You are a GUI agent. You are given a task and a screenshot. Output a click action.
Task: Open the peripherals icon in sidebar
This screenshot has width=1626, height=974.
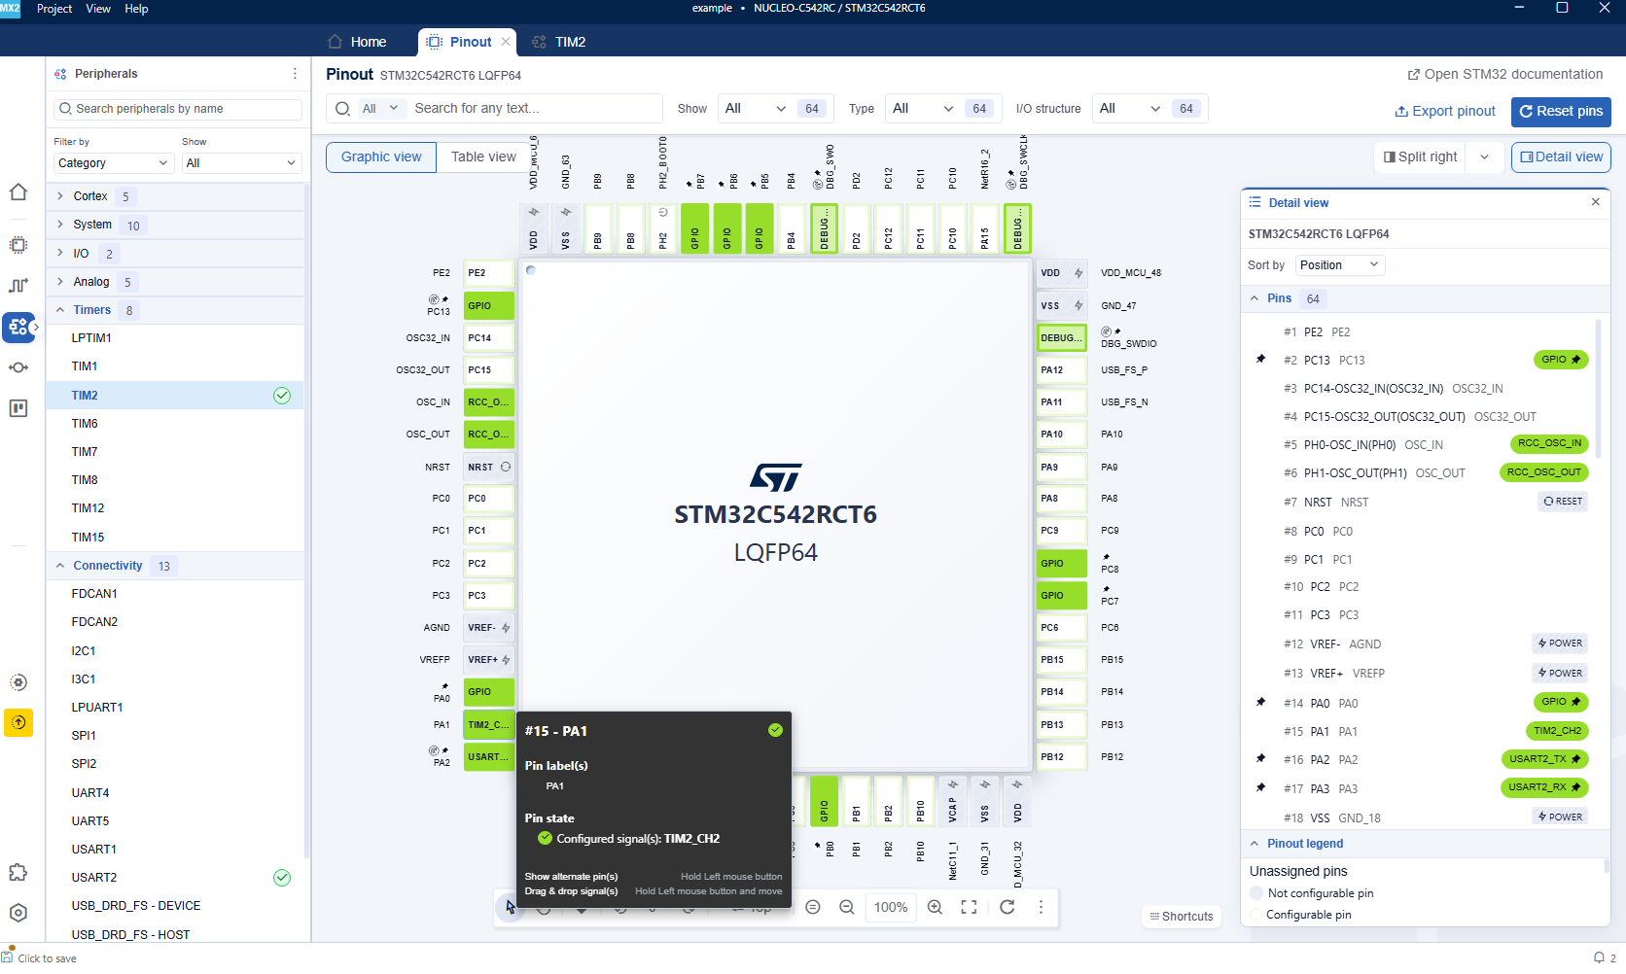[x=18, y=327]
